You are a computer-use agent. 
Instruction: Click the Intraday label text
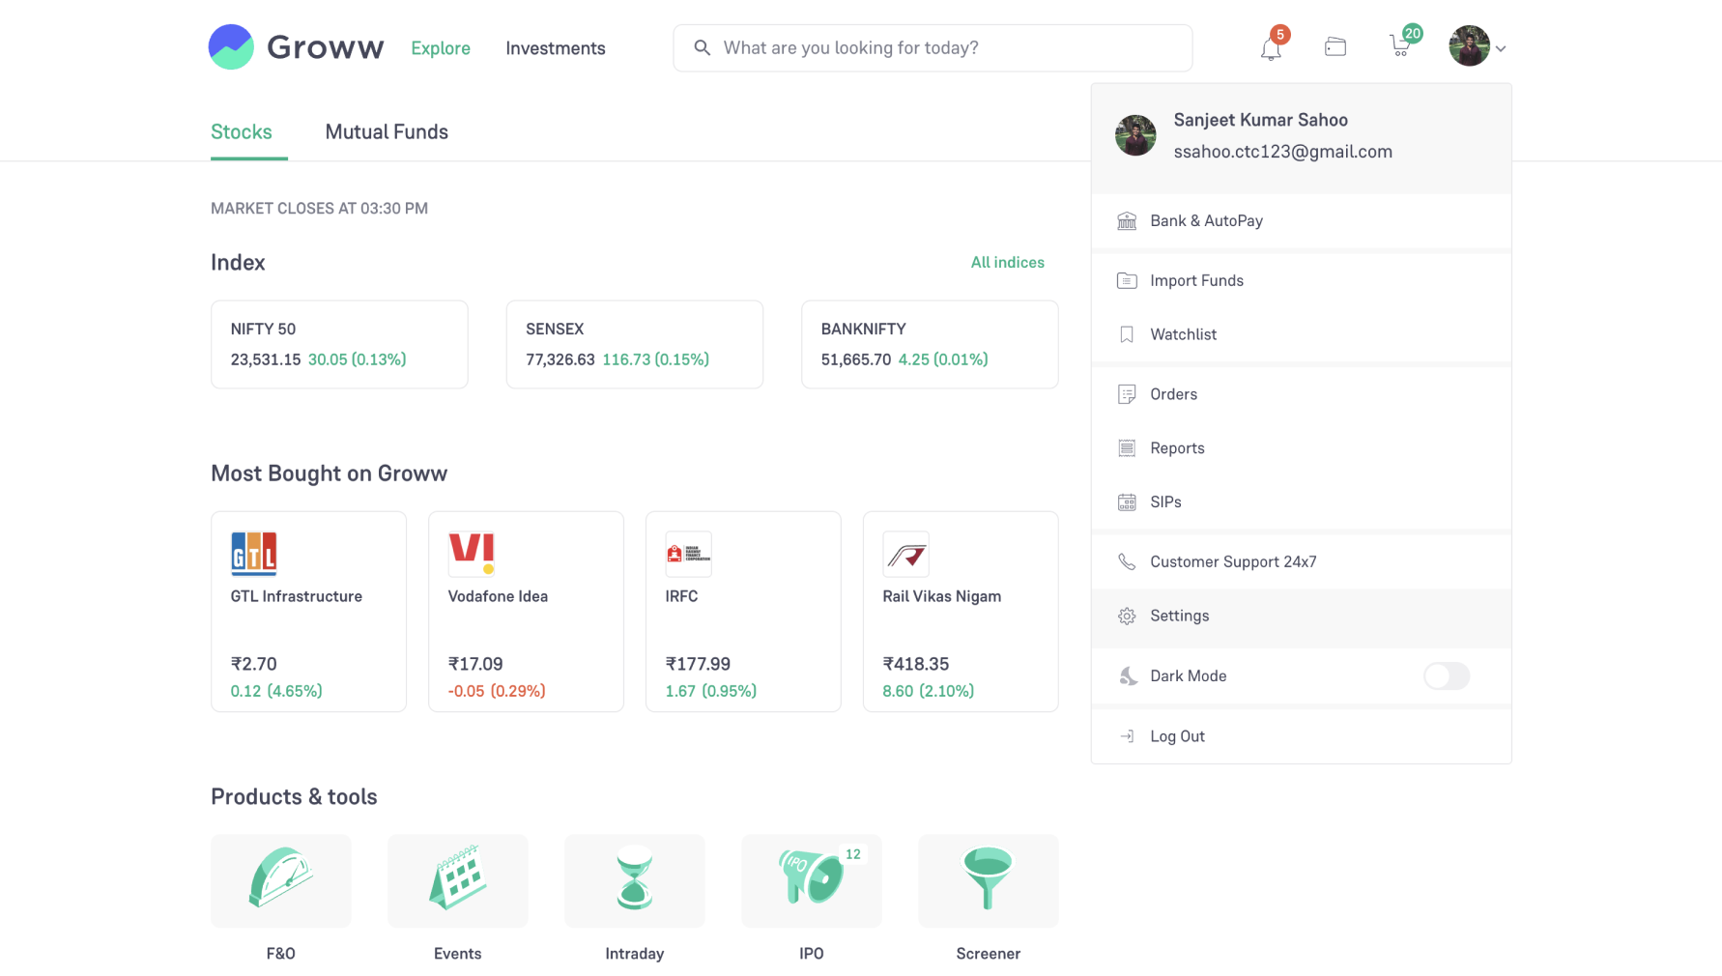pos(635,954)
